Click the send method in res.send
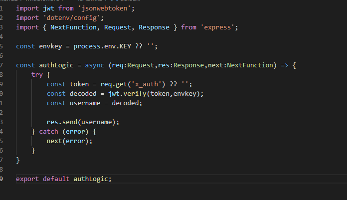Screen dimensions: 347x200 (69, 122)
